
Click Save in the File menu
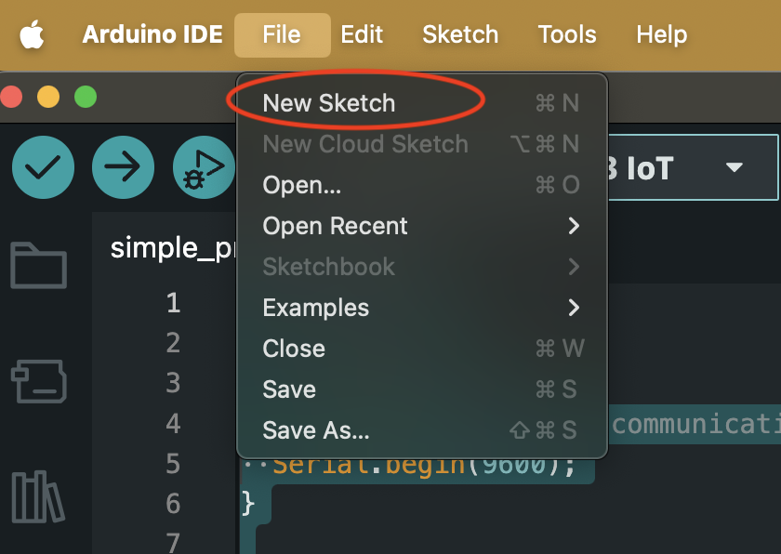[289, 389]
